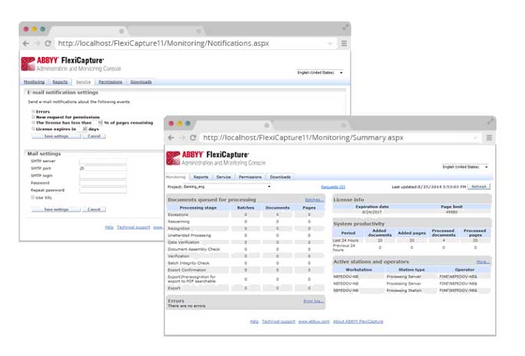Click the SMTP port input field
Screen dimensions: 525x356
[103, 168]
